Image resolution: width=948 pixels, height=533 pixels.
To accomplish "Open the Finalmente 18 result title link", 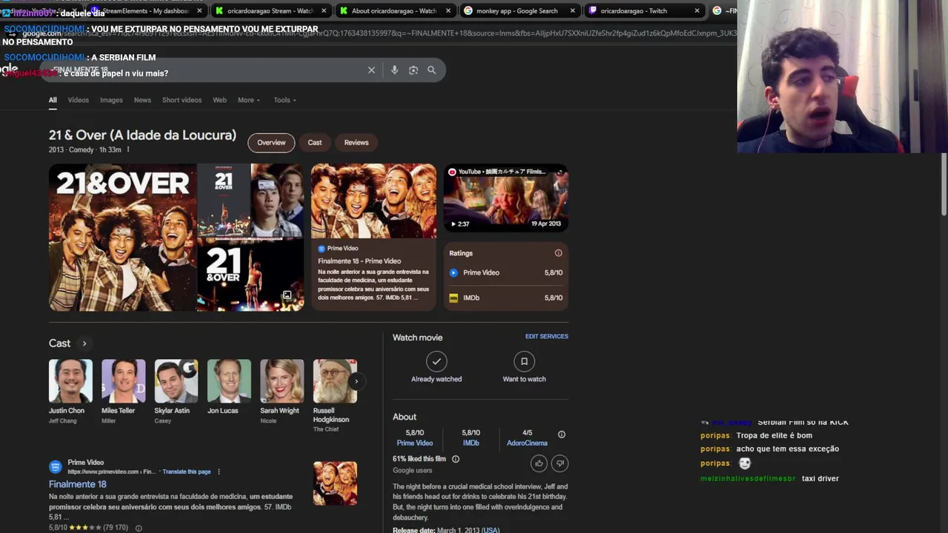I will point(78,484).
